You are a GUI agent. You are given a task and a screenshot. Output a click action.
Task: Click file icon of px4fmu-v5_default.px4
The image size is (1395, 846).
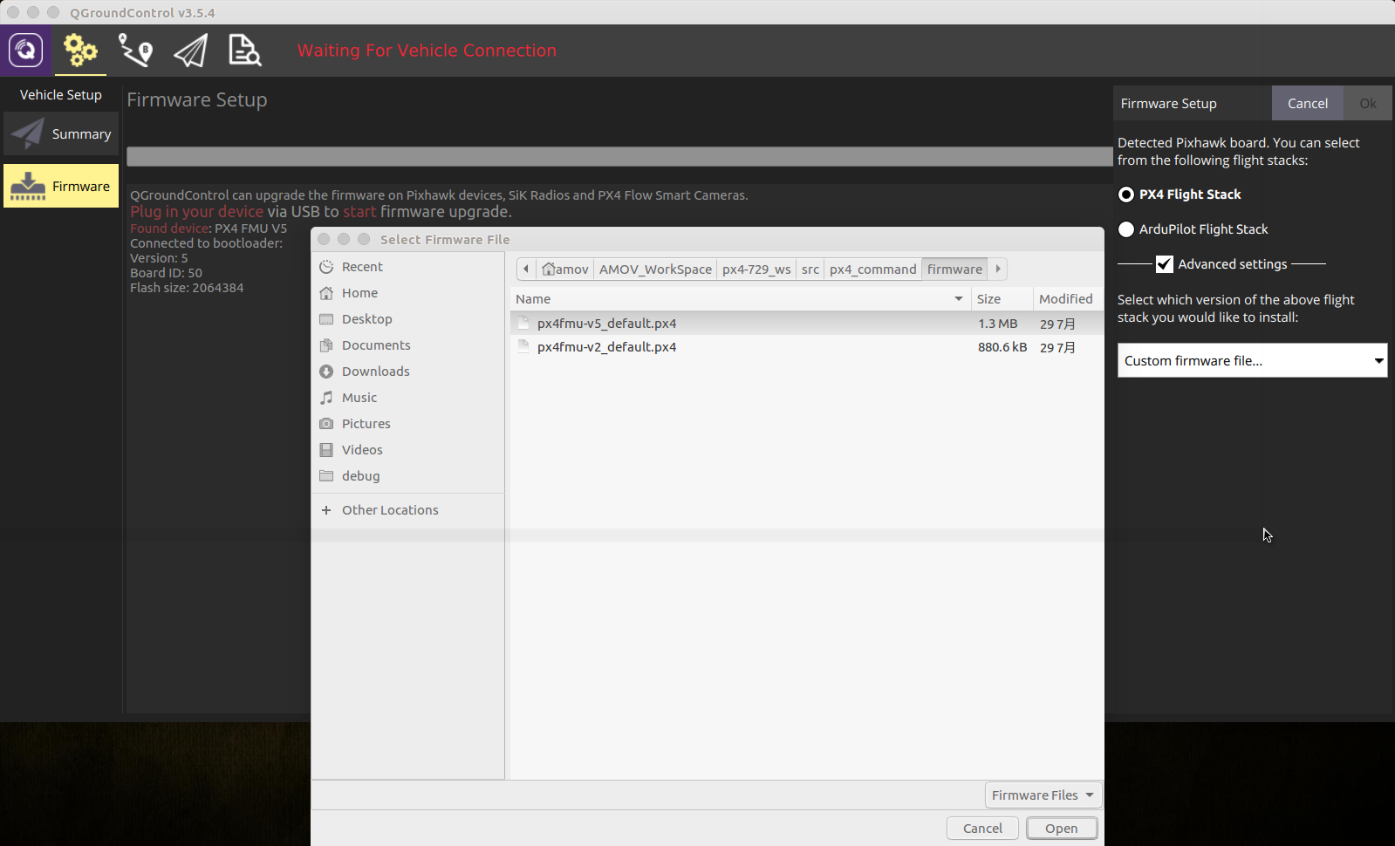(523, 323)
